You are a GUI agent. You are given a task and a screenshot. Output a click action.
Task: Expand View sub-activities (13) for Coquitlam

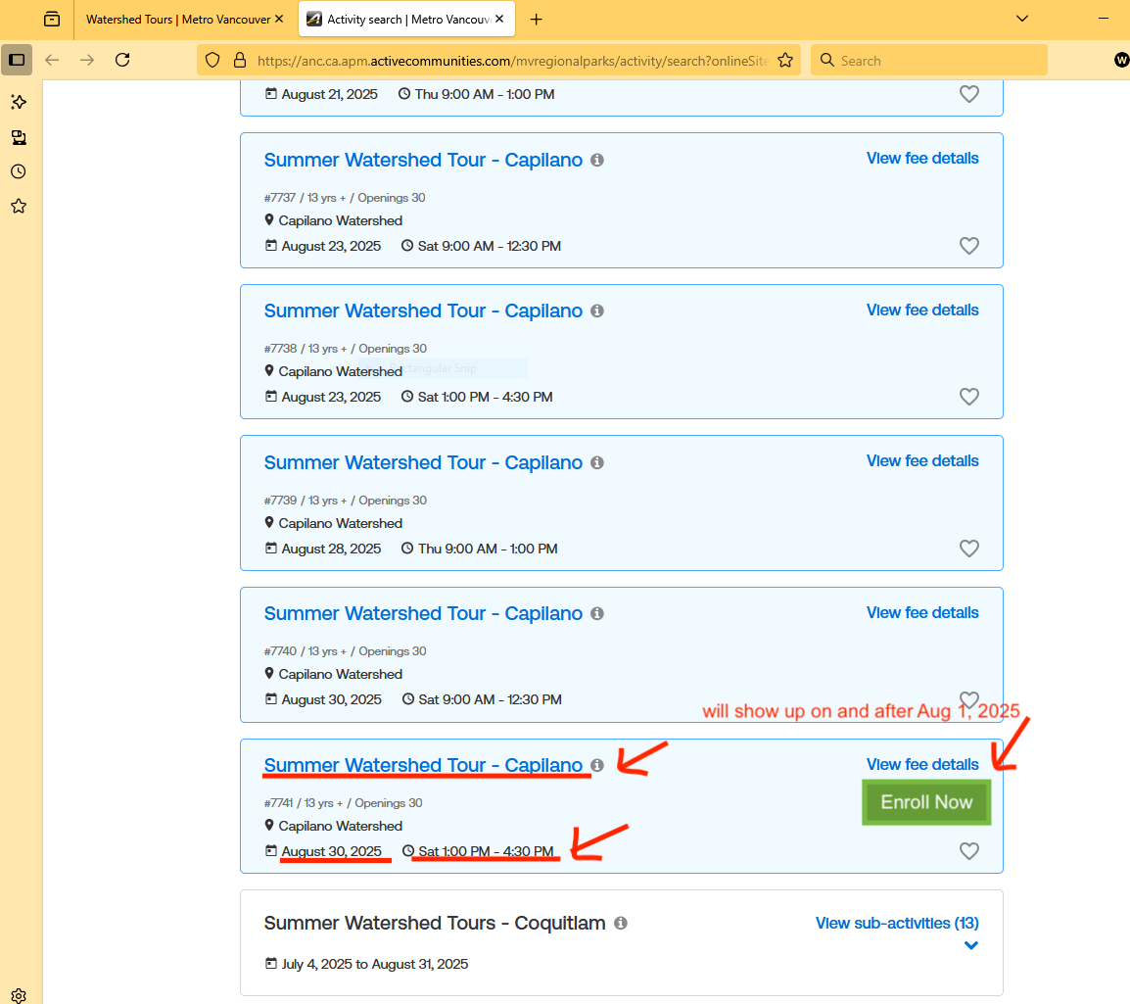pos(896,923)
